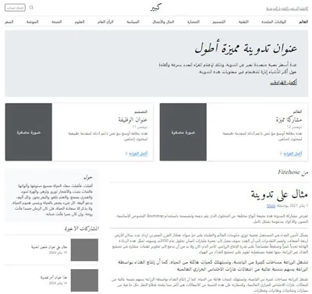
Task: Open the subscribe link at top right
Action: point(287,9)
